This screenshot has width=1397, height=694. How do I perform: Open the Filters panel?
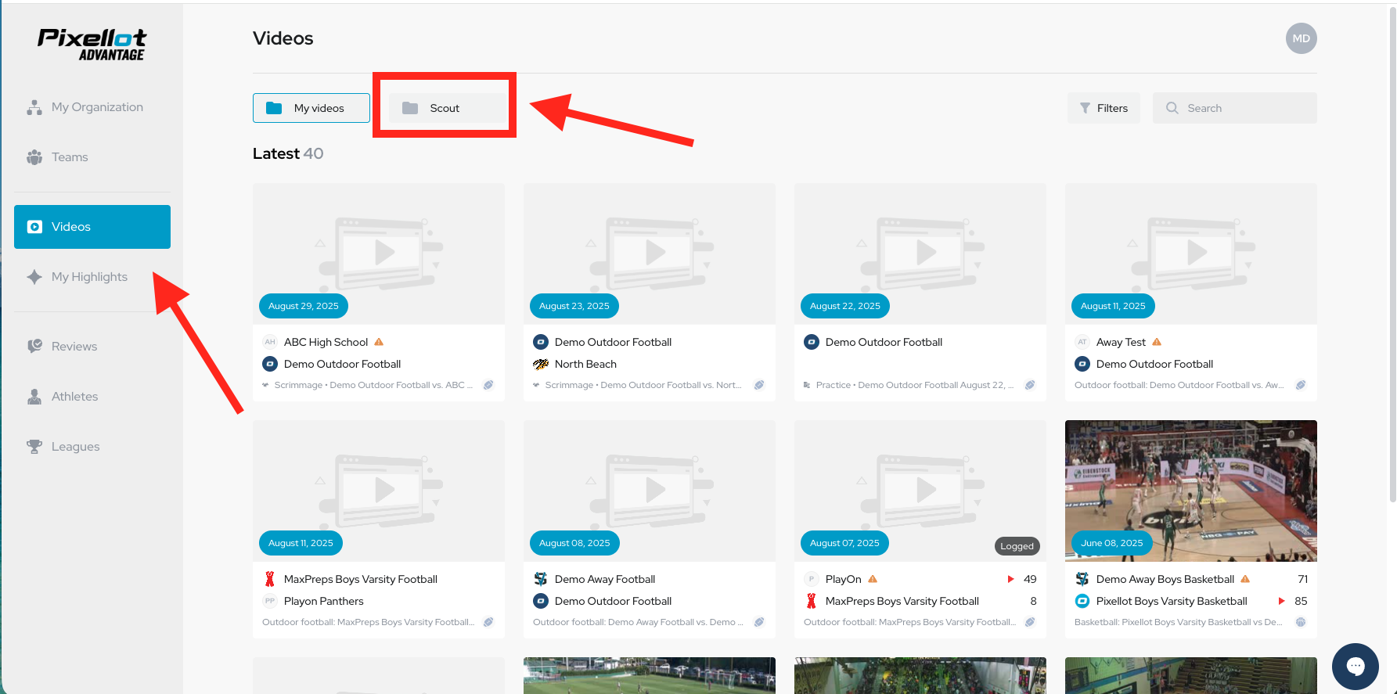point(1104,108)
